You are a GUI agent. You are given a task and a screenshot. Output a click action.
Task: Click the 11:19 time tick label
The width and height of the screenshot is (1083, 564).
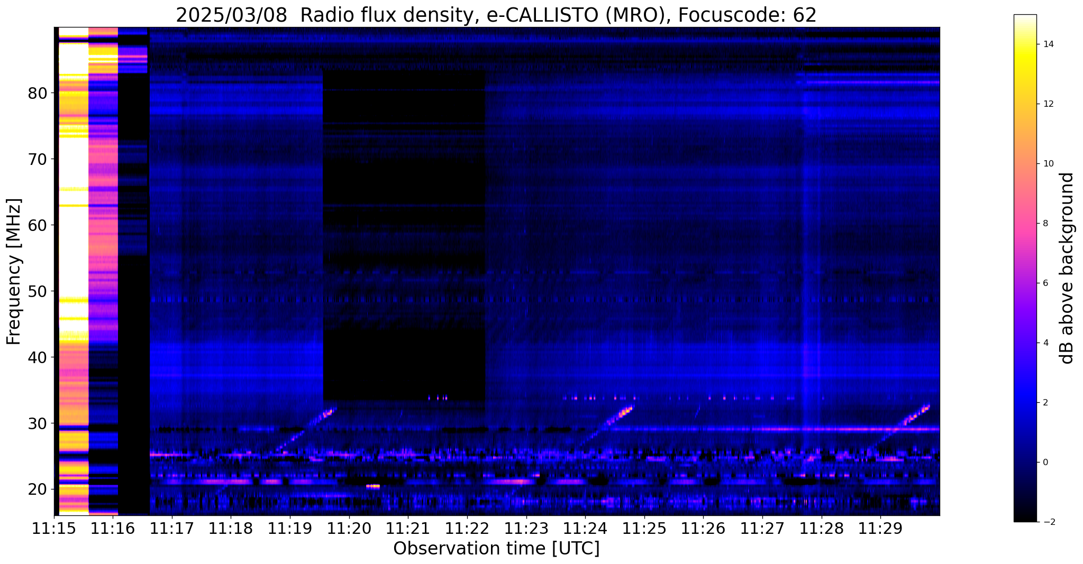tap(290, 529)
